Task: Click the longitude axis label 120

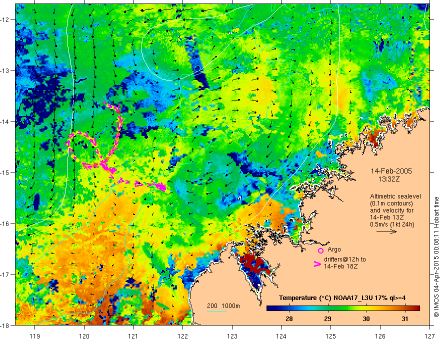Action: coord(84,336)
